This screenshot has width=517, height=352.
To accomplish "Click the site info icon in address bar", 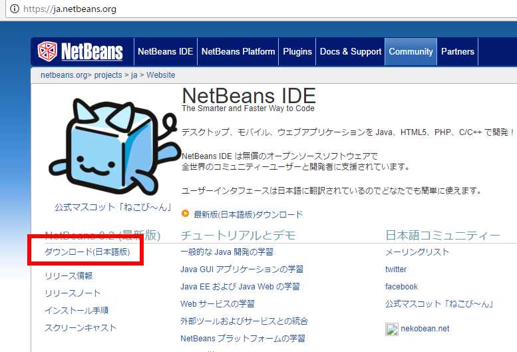I will pyautogui.click(x=15, y=9).
